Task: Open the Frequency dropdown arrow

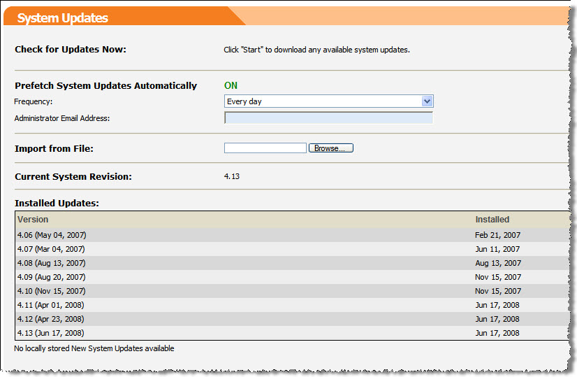Action: [x=428, y=101]
